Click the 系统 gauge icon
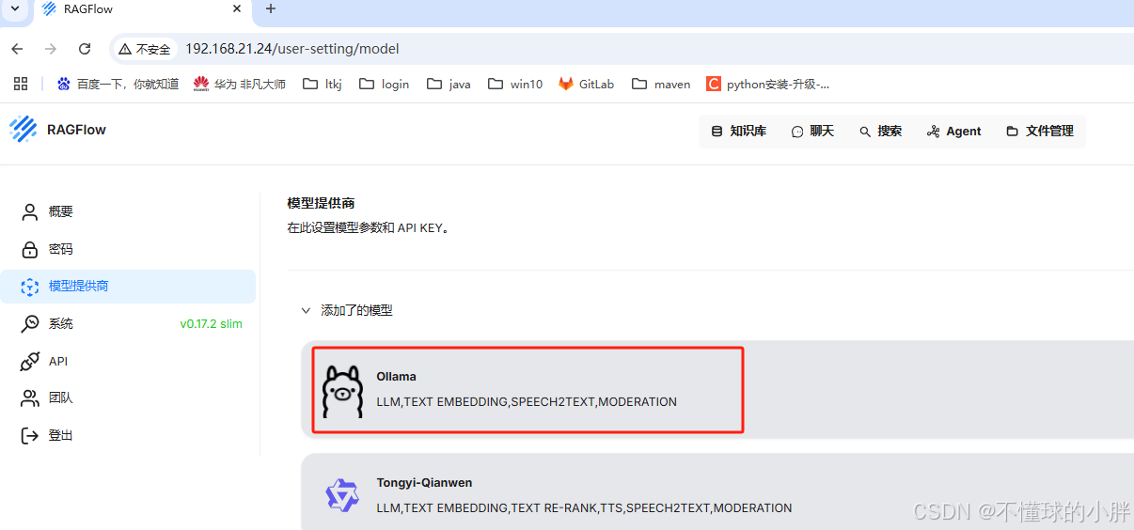 tap(30, 323)
